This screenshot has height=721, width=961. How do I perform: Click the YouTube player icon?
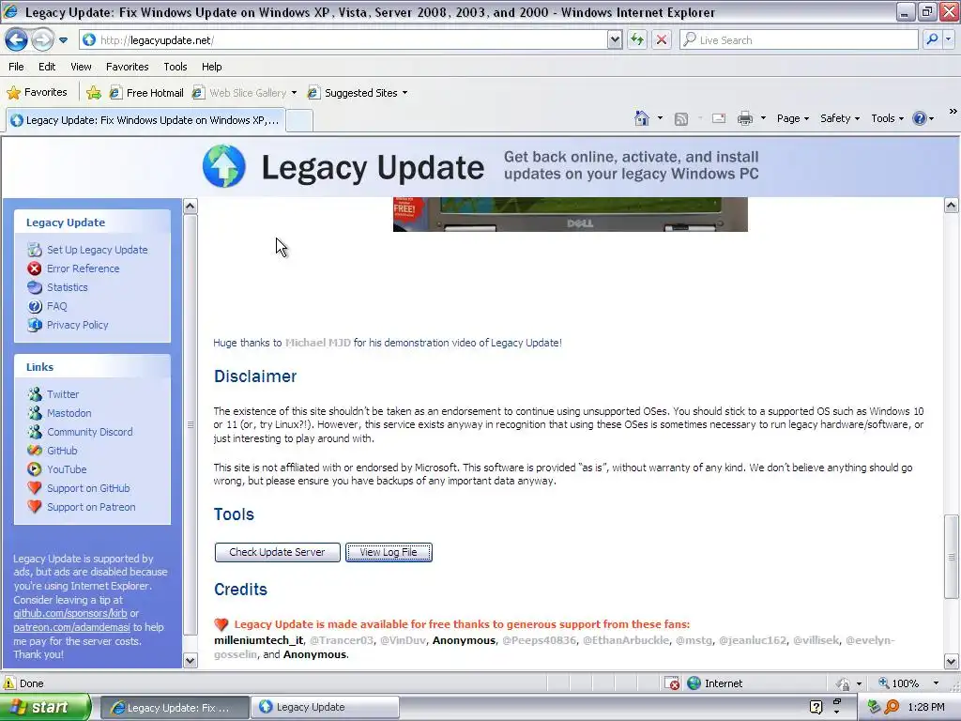pyautogui.click(x=35, y=469)
